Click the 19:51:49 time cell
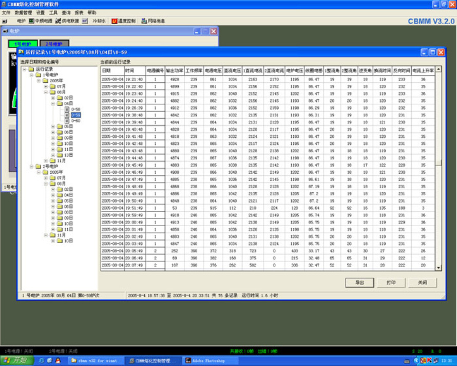The image size is (457, 366). (x=134, y=208)
